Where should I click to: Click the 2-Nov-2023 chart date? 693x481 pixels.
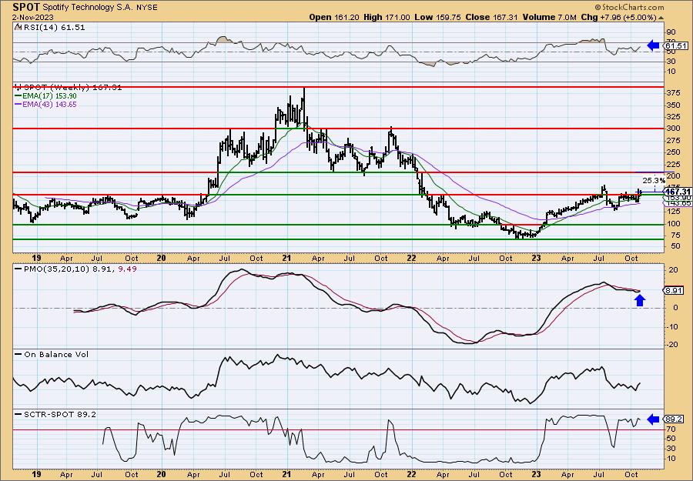click(33, 17)
